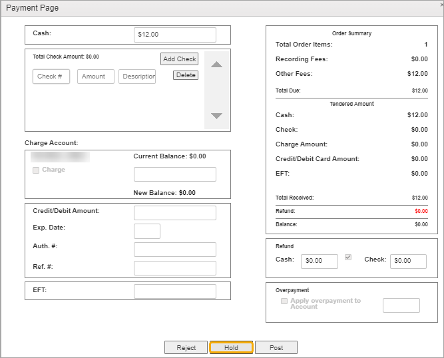Put the payment on Hold

[x=231, y=347]
